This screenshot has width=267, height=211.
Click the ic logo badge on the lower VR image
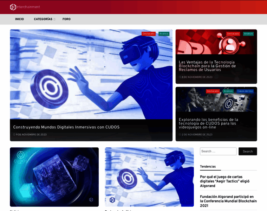pos(112,200)
